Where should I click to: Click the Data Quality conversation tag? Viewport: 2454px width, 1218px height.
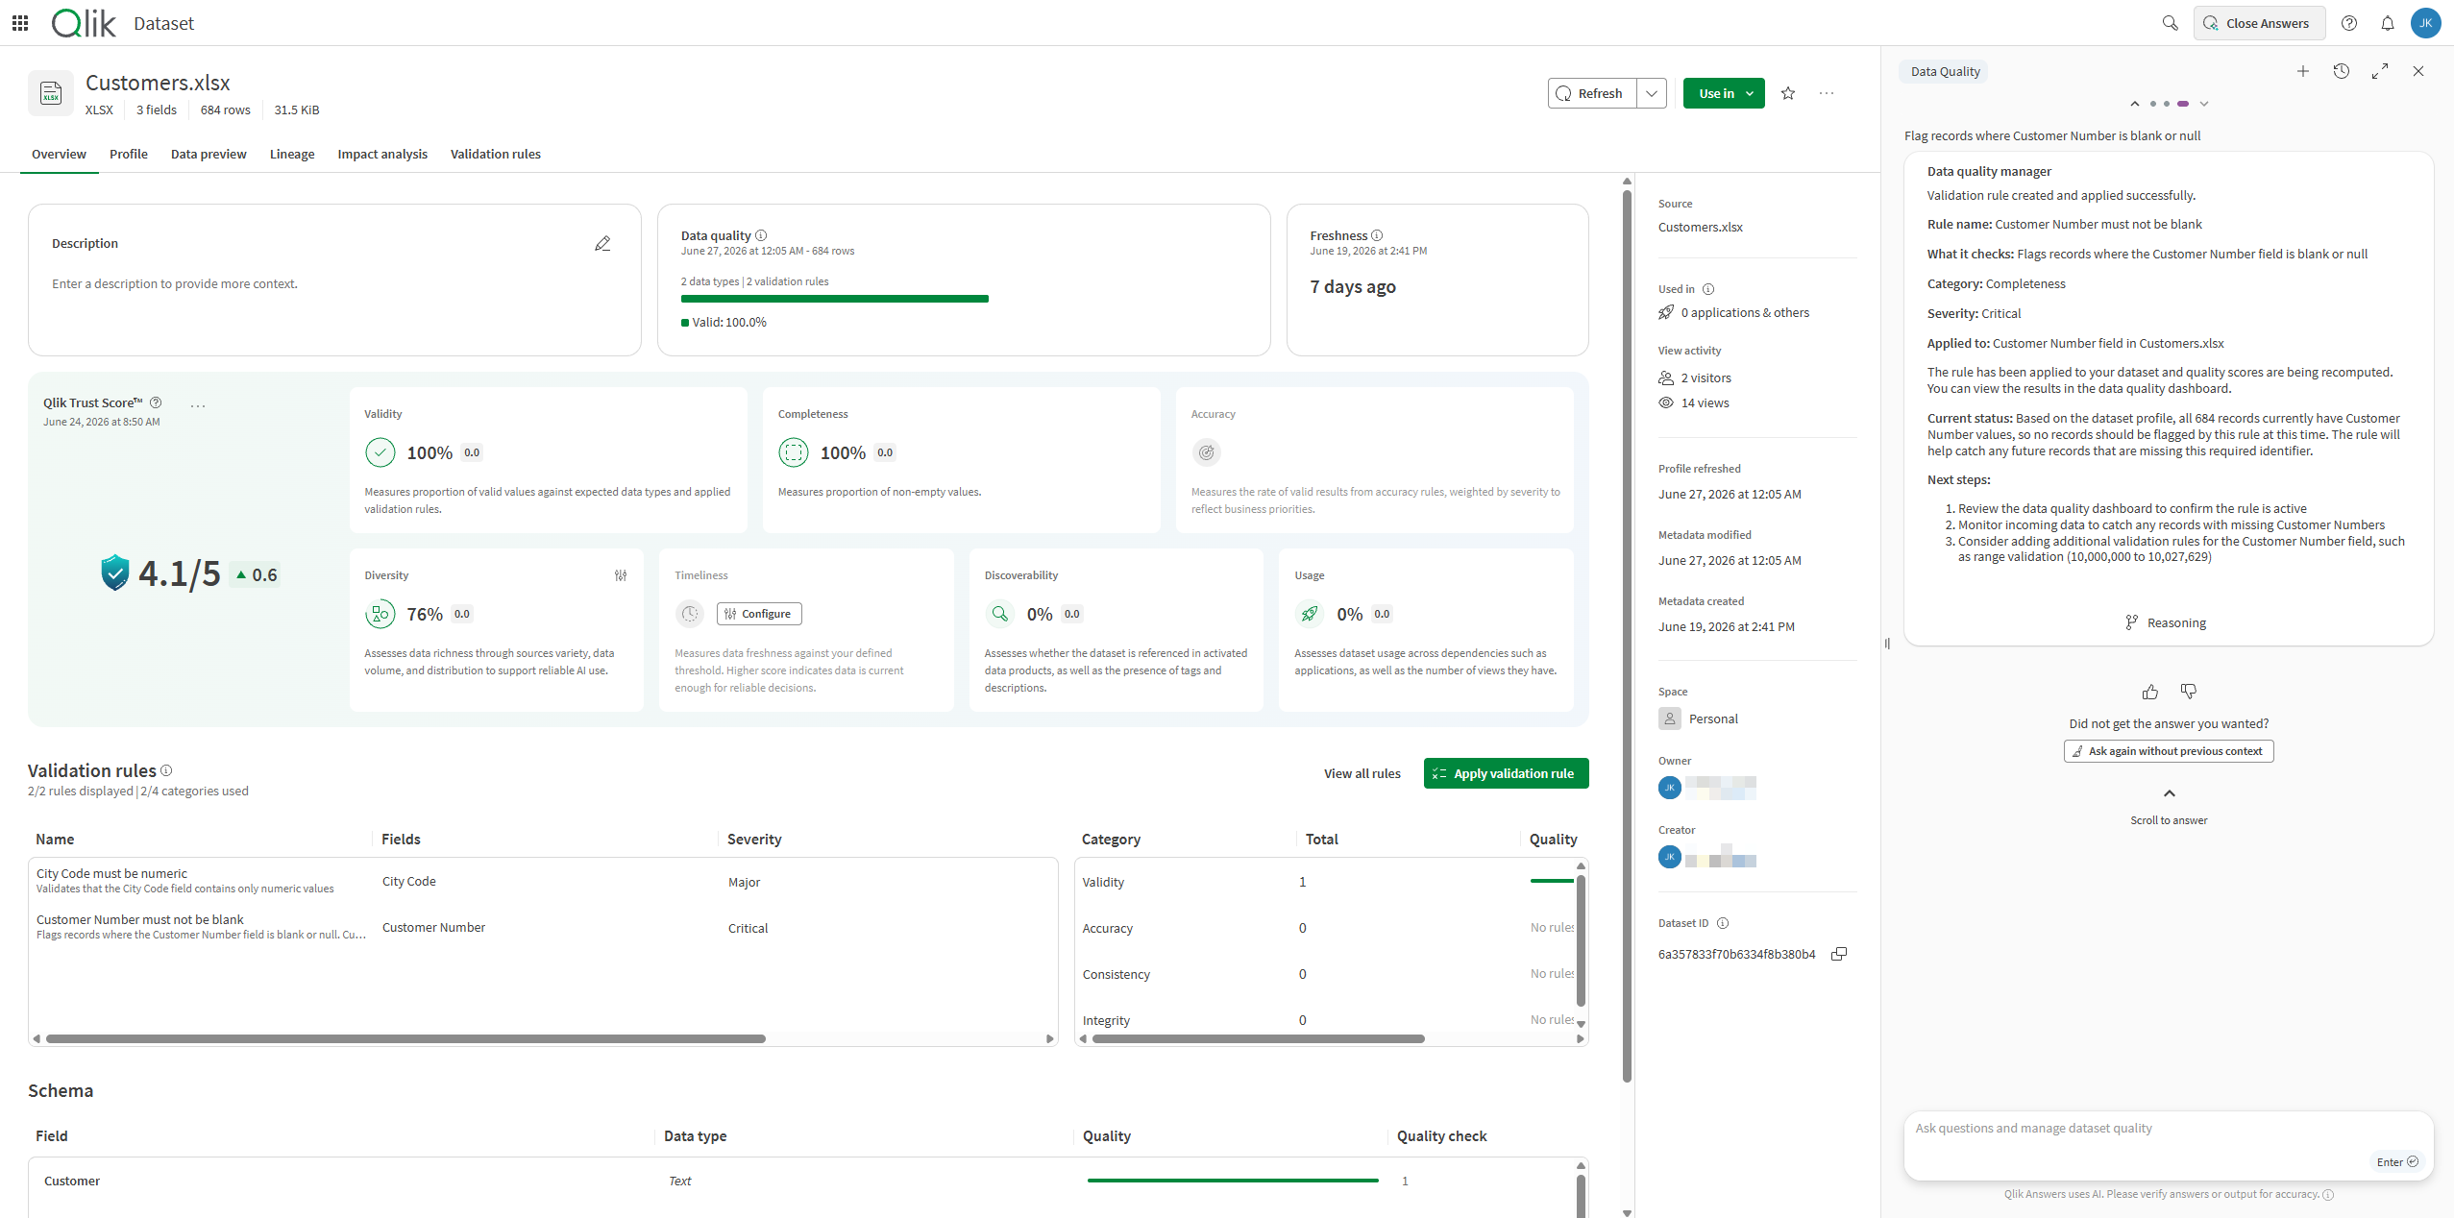(1945, 71)
